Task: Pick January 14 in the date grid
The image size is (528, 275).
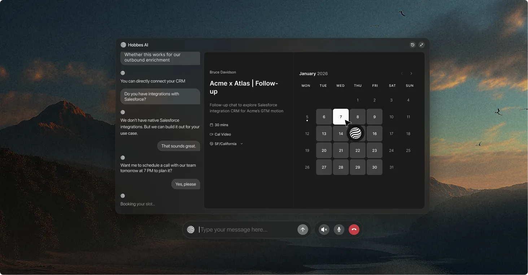Action: [341, 134]
